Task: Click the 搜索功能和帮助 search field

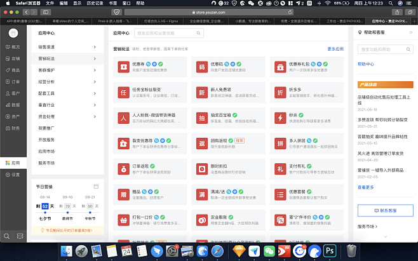Action: 386,50
